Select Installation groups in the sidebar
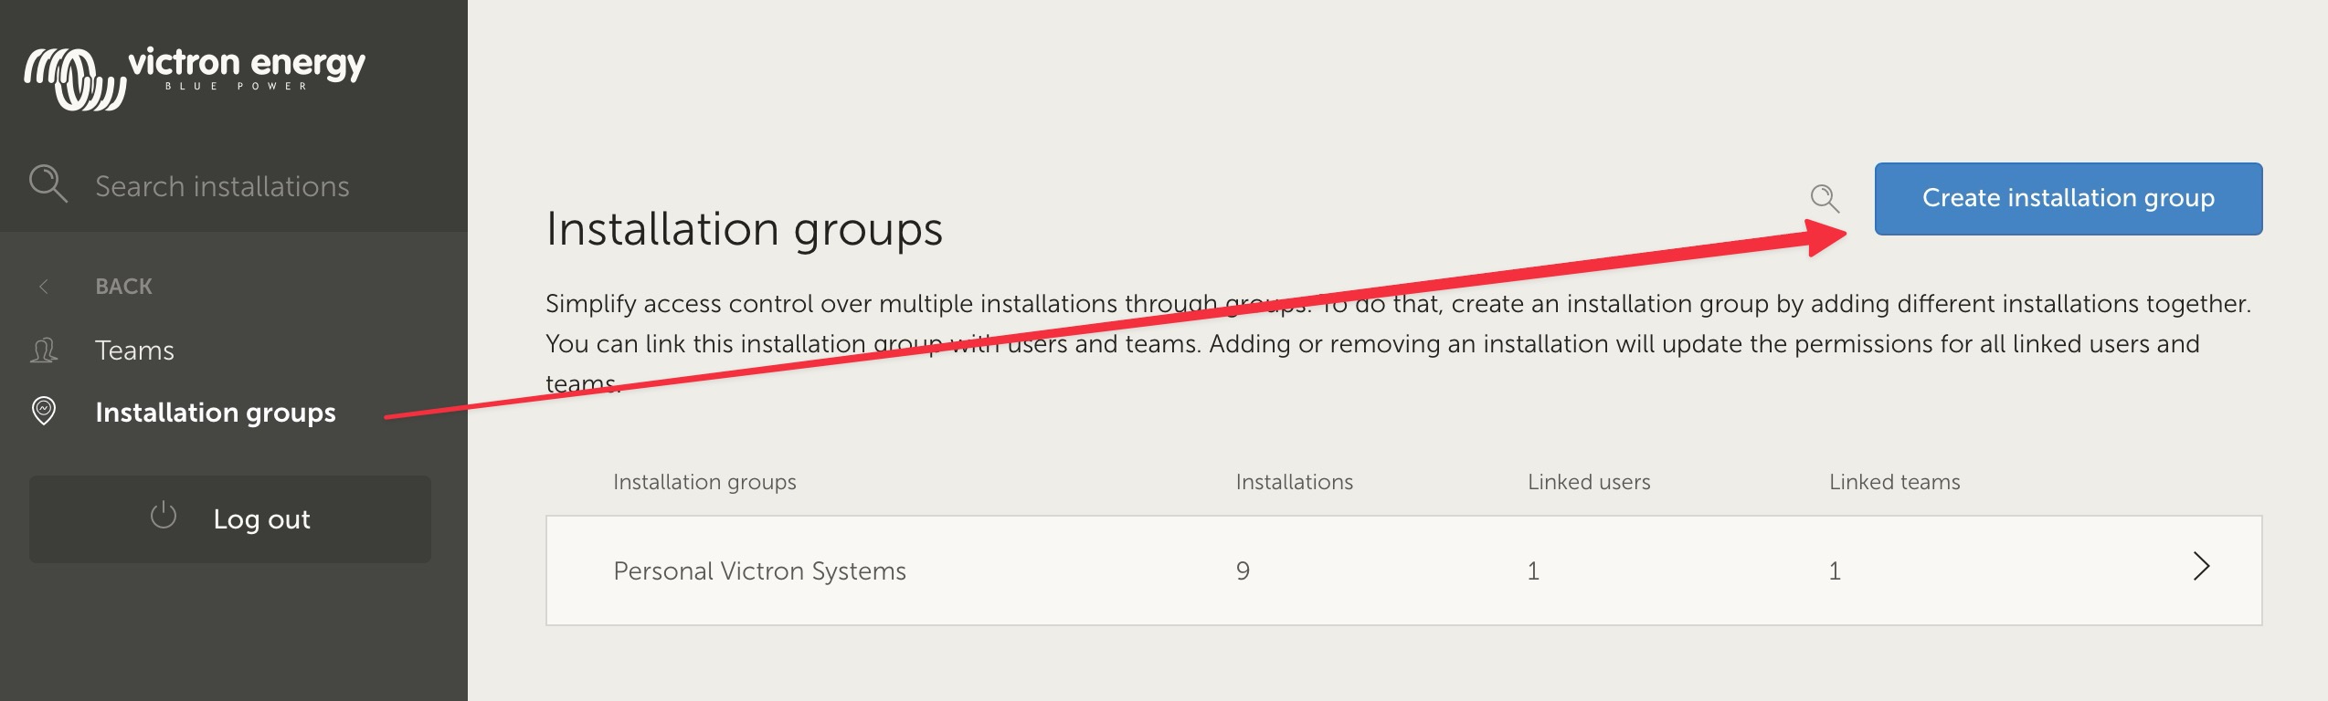 (x=215, y=413)
